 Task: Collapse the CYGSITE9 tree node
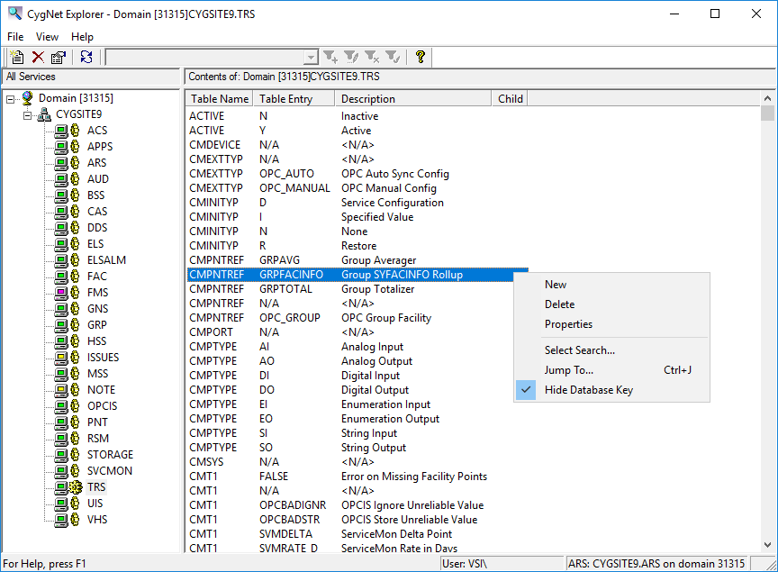pyautogui.click(x=27, y=115)
